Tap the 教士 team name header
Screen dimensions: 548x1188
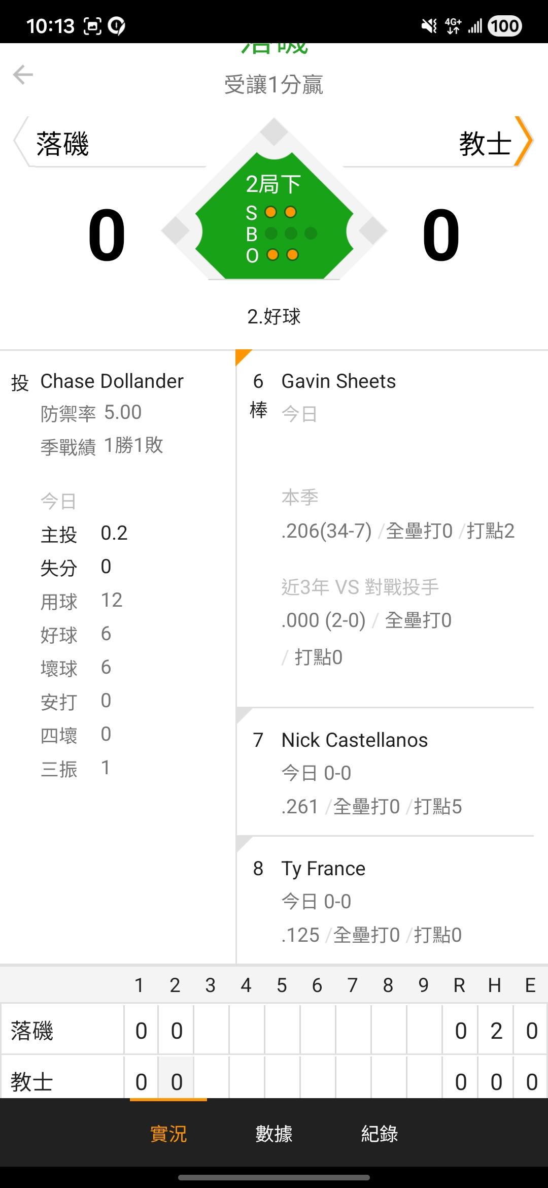pos(485,144)
